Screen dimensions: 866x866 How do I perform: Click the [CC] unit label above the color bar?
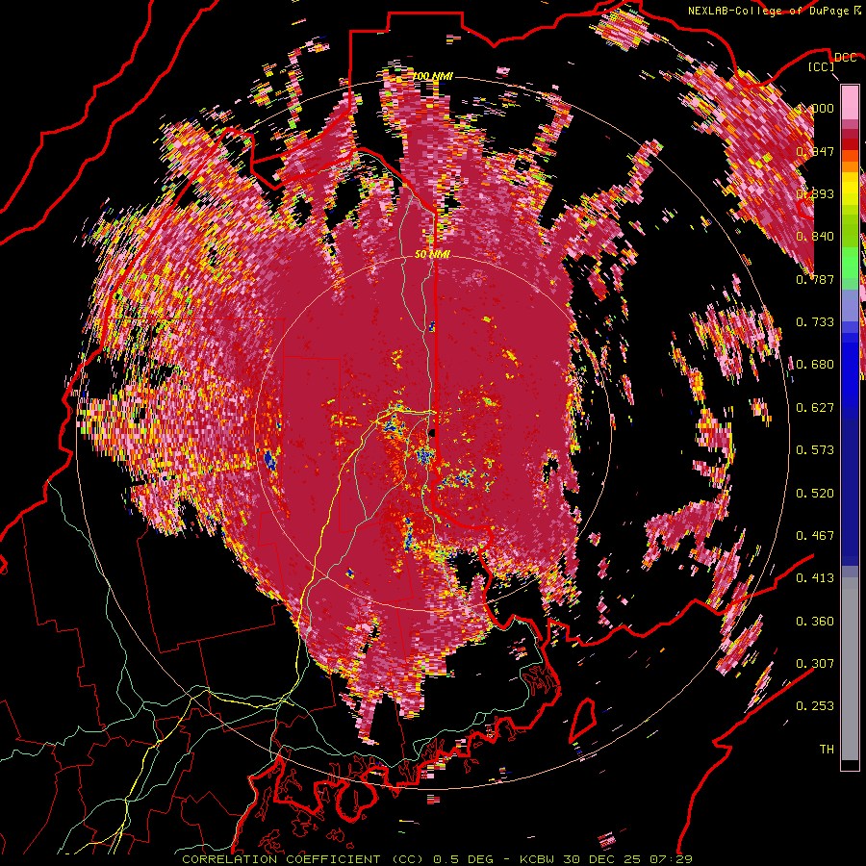(x=822, y=66)
